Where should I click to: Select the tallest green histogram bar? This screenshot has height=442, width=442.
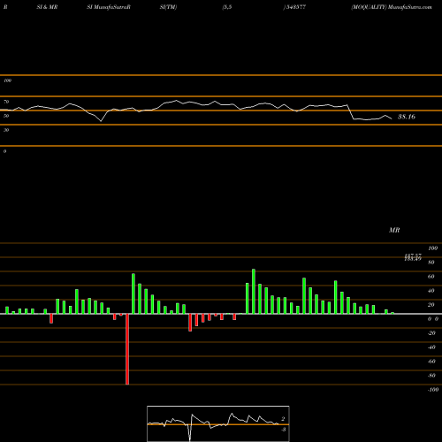254,292
